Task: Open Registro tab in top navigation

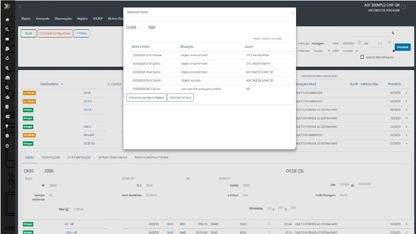Action: (x=82, y=19)
